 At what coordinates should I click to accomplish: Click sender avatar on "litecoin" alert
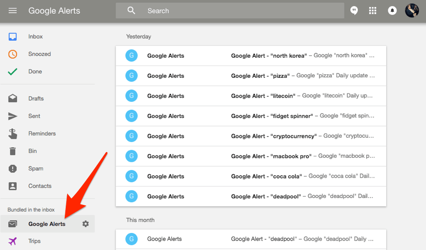tap(132, 96)
